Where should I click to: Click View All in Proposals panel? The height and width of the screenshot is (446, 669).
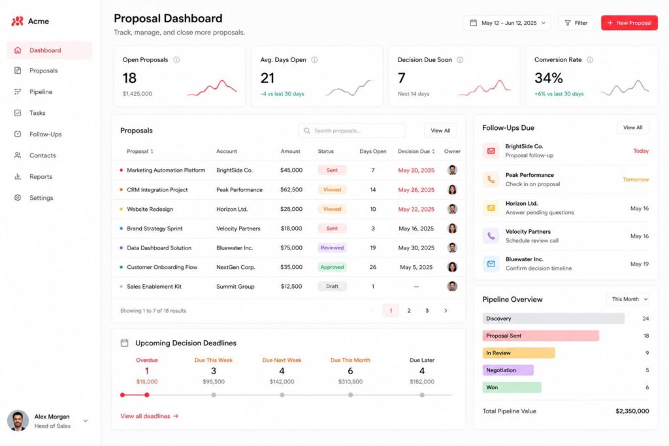coord(440,131)
